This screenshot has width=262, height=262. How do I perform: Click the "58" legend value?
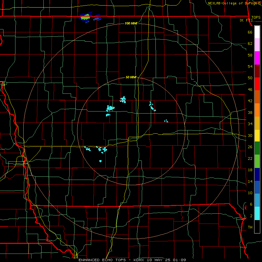pos(250,55)
